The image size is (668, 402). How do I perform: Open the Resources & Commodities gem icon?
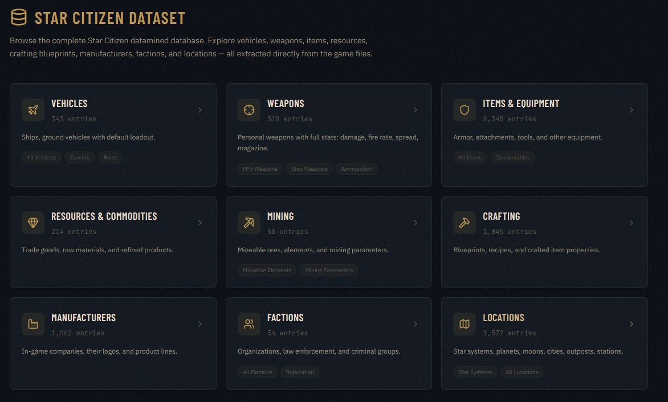33,223
